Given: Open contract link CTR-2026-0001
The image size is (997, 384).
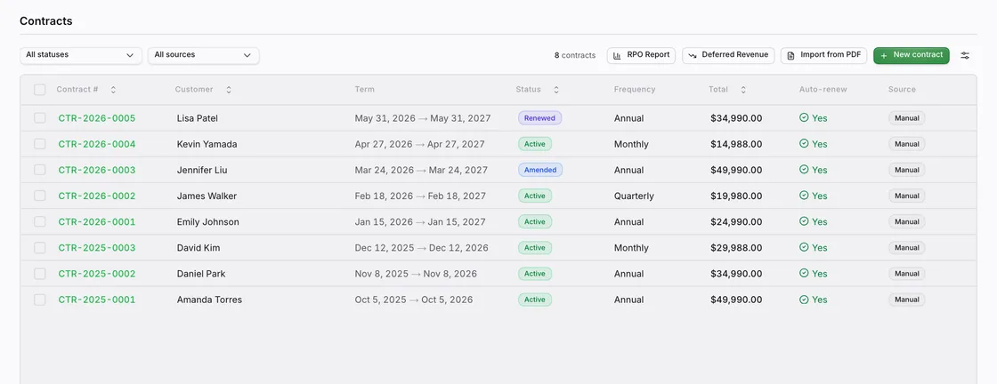Looking at the screenshot, I should 97,221.
